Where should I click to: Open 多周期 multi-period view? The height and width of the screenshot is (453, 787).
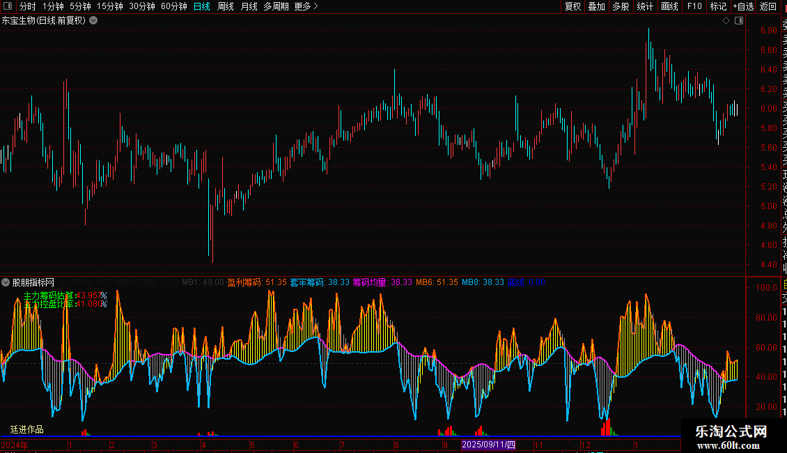[x=276, y=6]
